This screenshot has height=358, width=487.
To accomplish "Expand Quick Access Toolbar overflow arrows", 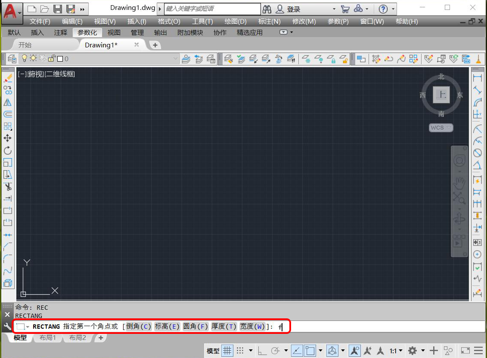I will tap(82, 9).
